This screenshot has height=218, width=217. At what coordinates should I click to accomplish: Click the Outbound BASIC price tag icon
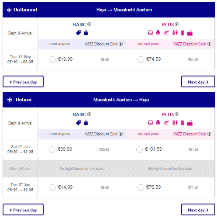79,32
